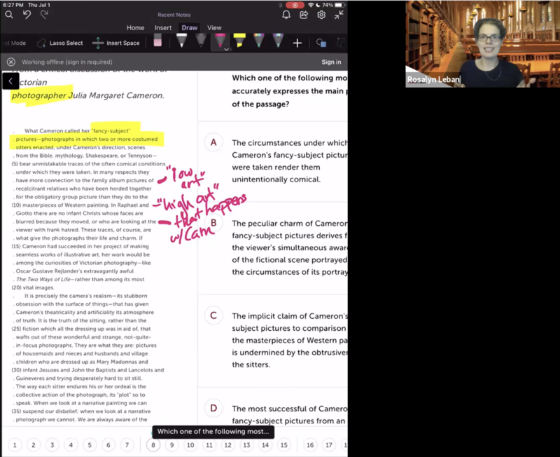Click the redo arrow icon
Viewport: 560px width, 457px height.
45,14
